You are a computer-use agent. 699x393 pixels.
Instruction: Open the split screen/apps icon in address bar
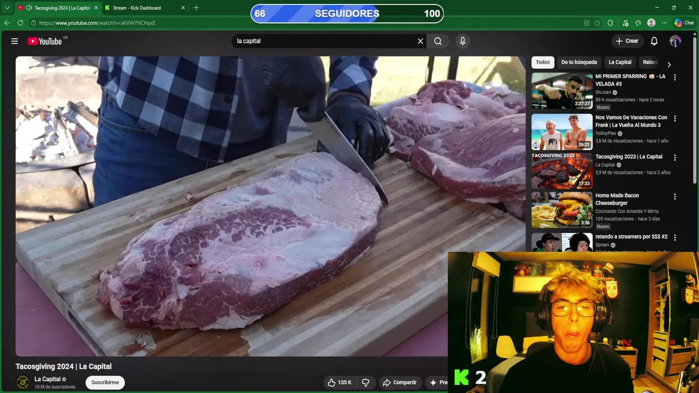[x=587, y=23]
